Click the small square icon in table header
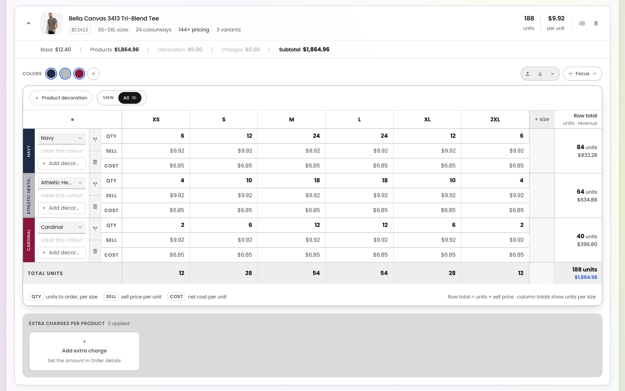 (x=72, y=119)
